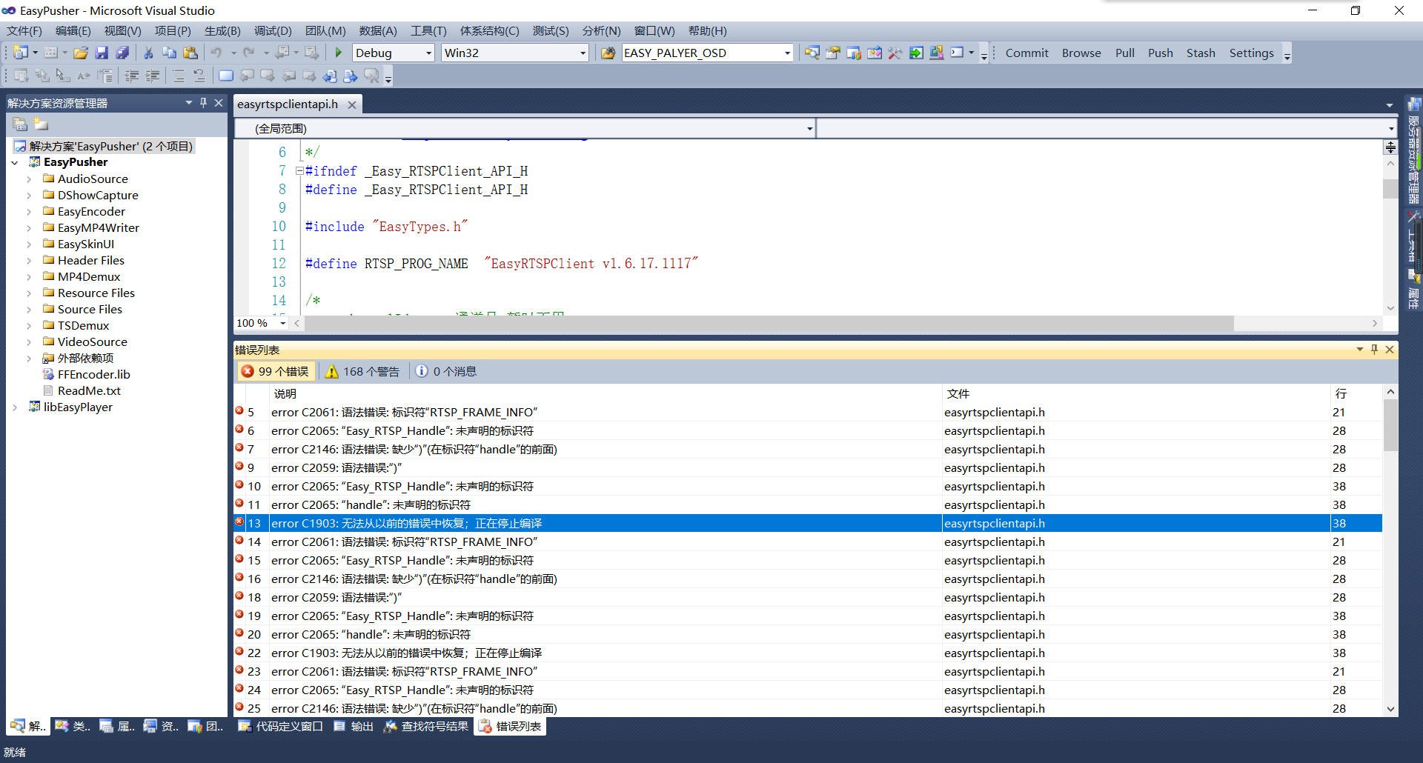This screenshot has height=763, width=1423.
Task: Open the 100 % zoom dropdown
Action: click(282, 323)
